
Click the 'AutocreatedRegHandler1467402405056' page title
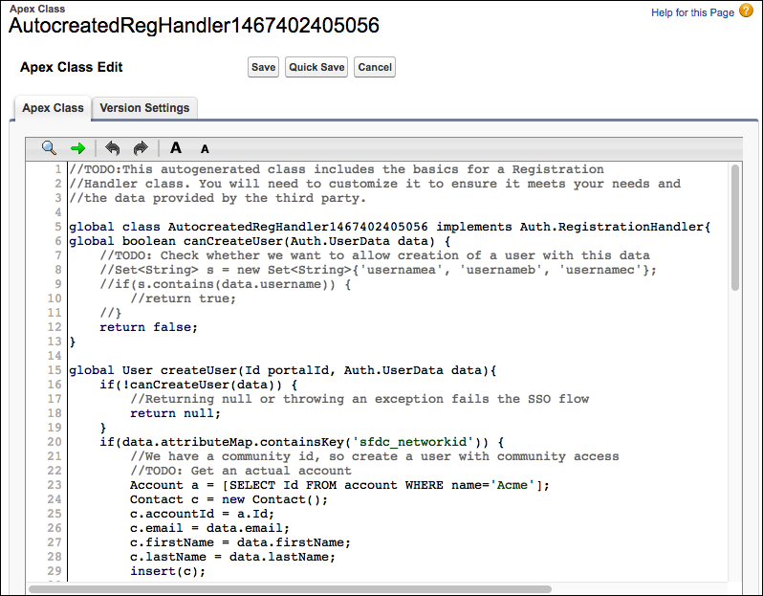194,26
